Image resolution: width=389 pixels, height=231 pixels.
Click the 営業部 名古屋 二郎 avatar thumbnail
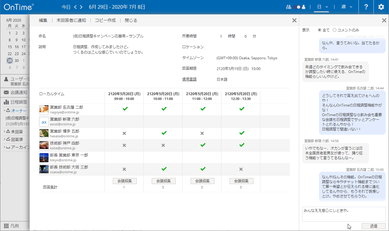click(x=44, y=110)
